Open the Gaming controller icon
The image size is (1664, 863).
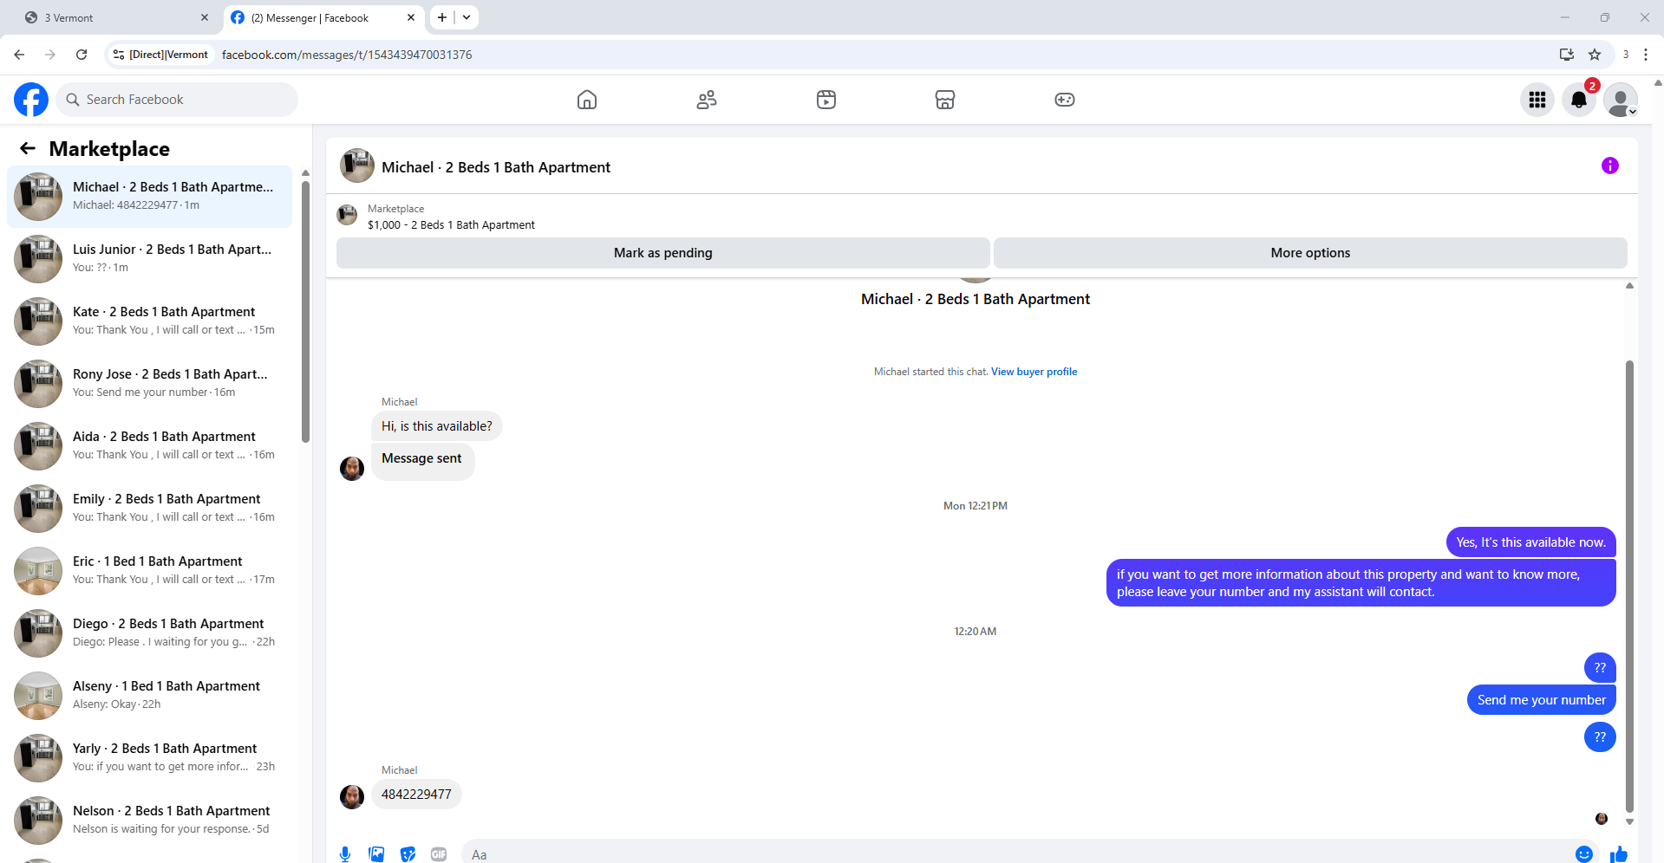pos(1065,100)
